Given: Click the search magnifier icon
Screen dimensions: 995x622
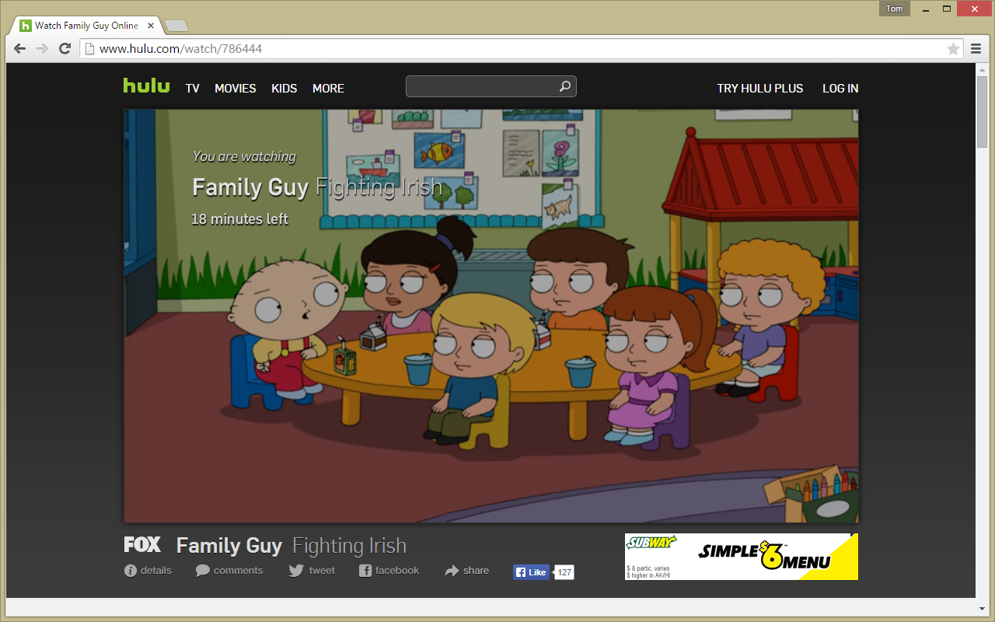Looking at the screenshot, I should click(x=565, y=86).
